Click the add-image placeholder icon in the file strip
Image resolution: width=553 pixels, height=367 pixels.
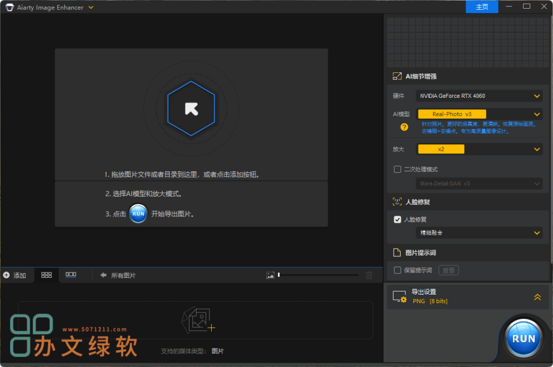(198, 321)
